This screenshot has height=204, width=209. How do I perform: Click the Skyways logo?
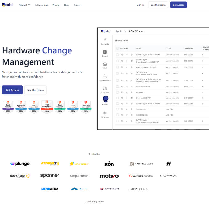168,176
